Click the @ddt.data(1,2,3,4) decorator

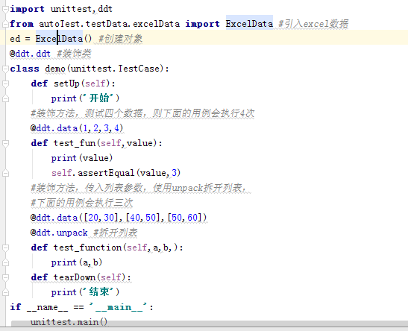(77, 128)
